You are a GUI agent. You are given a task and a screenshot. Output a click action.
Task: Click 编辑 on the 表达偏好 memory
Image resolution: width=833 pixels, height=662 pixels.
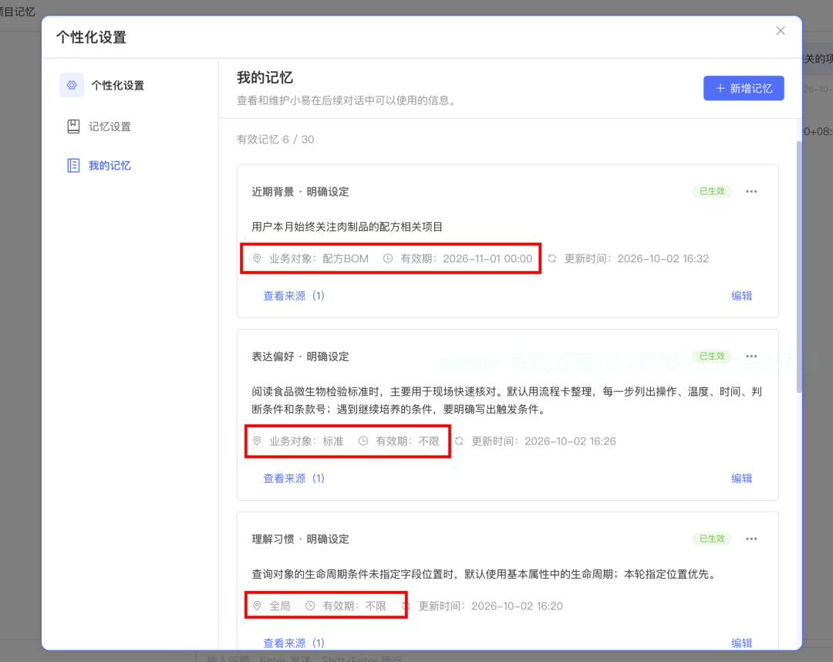742,478
